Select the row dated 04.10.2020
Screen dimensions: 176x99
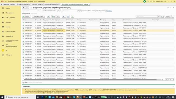[x=98, y=33]
